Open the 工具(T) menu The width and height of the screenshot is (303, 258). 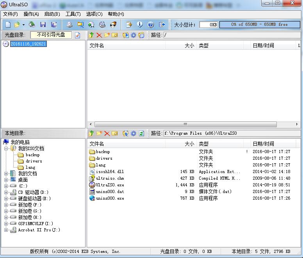[x=73, y=14]
